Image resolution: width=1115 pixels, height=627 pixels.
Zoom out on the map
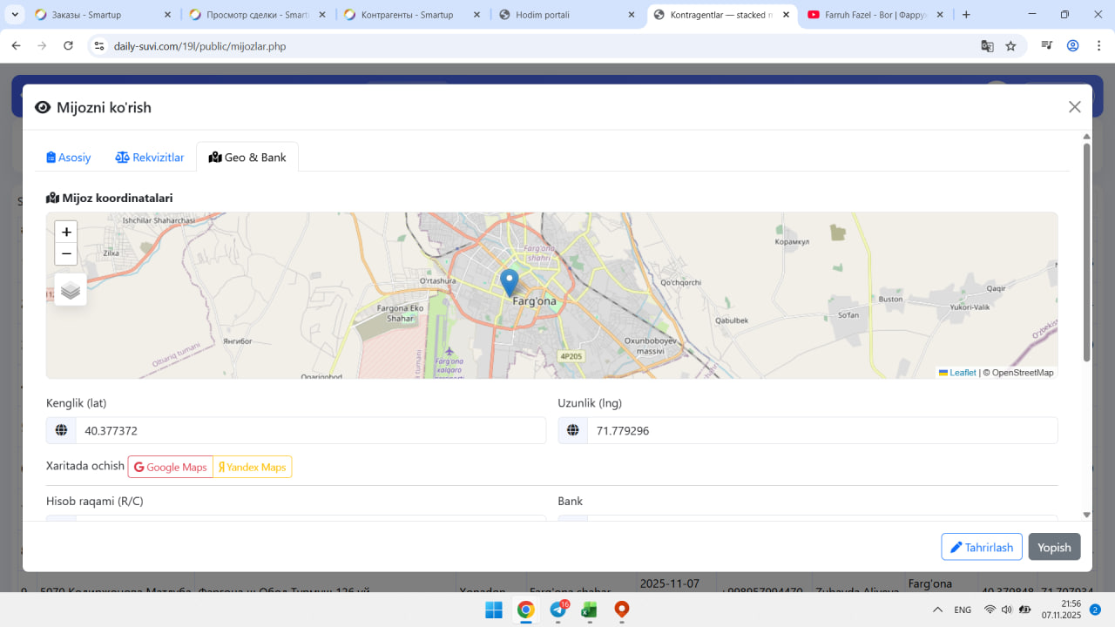pyautogui.click(x=66, y=254)
